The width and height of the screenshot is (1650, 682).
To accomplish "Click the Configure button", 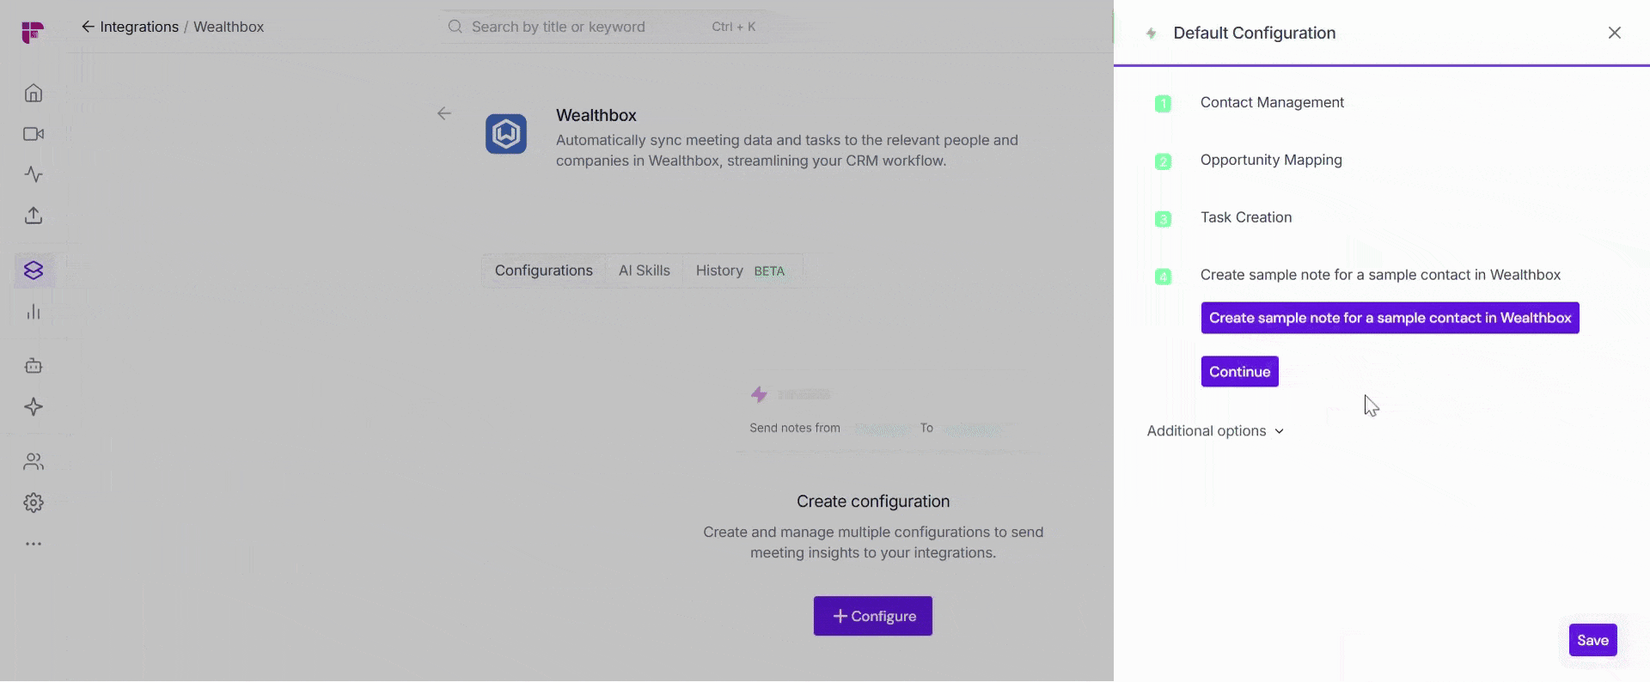I will (x=873, y=617).
